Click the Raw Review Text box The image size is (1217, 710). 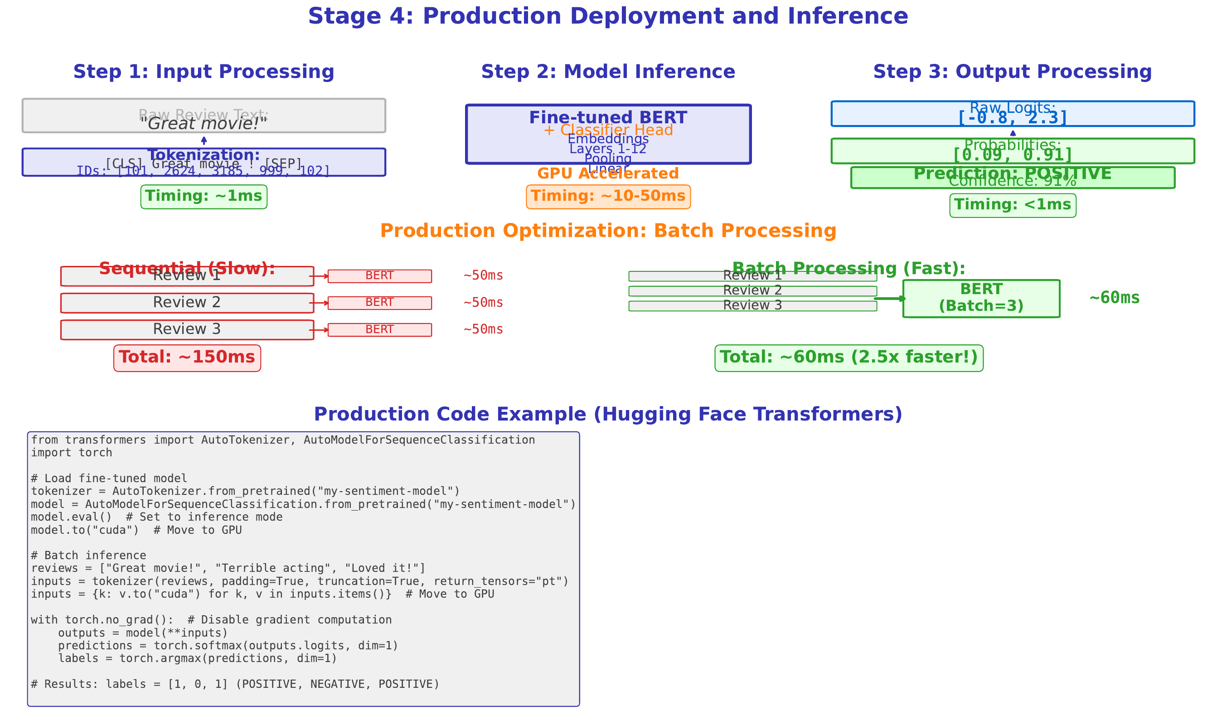click(204, 116)
